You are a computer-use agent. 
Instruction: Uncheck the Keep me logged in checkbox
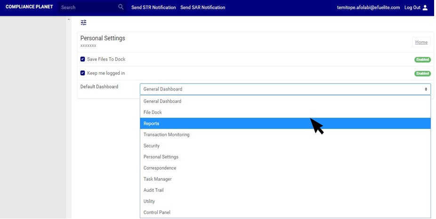point(83,73)
